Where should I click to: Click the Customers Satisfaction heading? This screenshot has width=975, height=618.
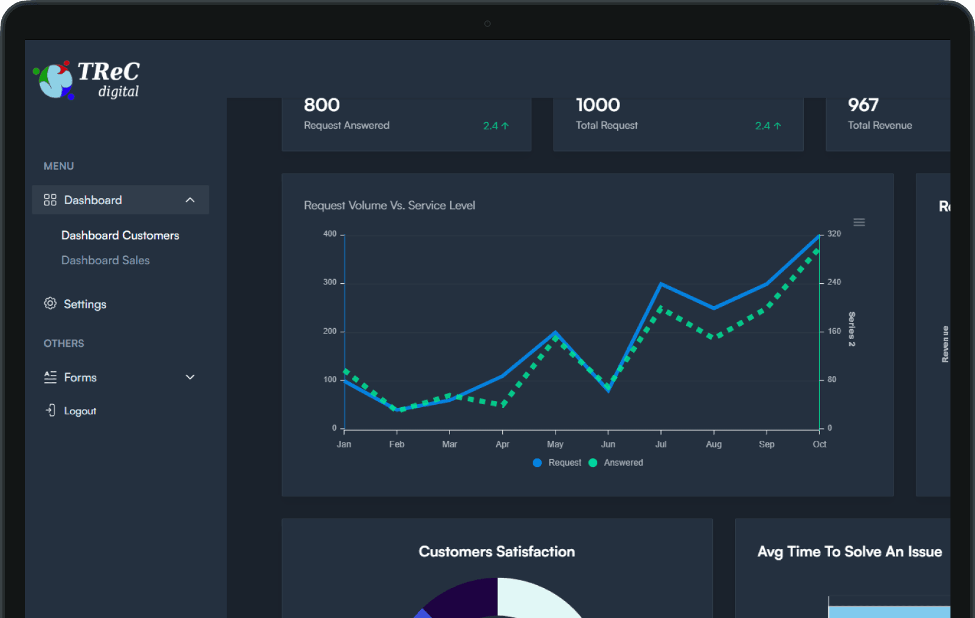click(497, 552)
